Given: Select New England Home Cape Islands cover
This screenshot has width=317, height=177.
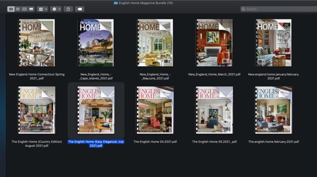Looking at the screenshot, I should [x=96, y=43].
